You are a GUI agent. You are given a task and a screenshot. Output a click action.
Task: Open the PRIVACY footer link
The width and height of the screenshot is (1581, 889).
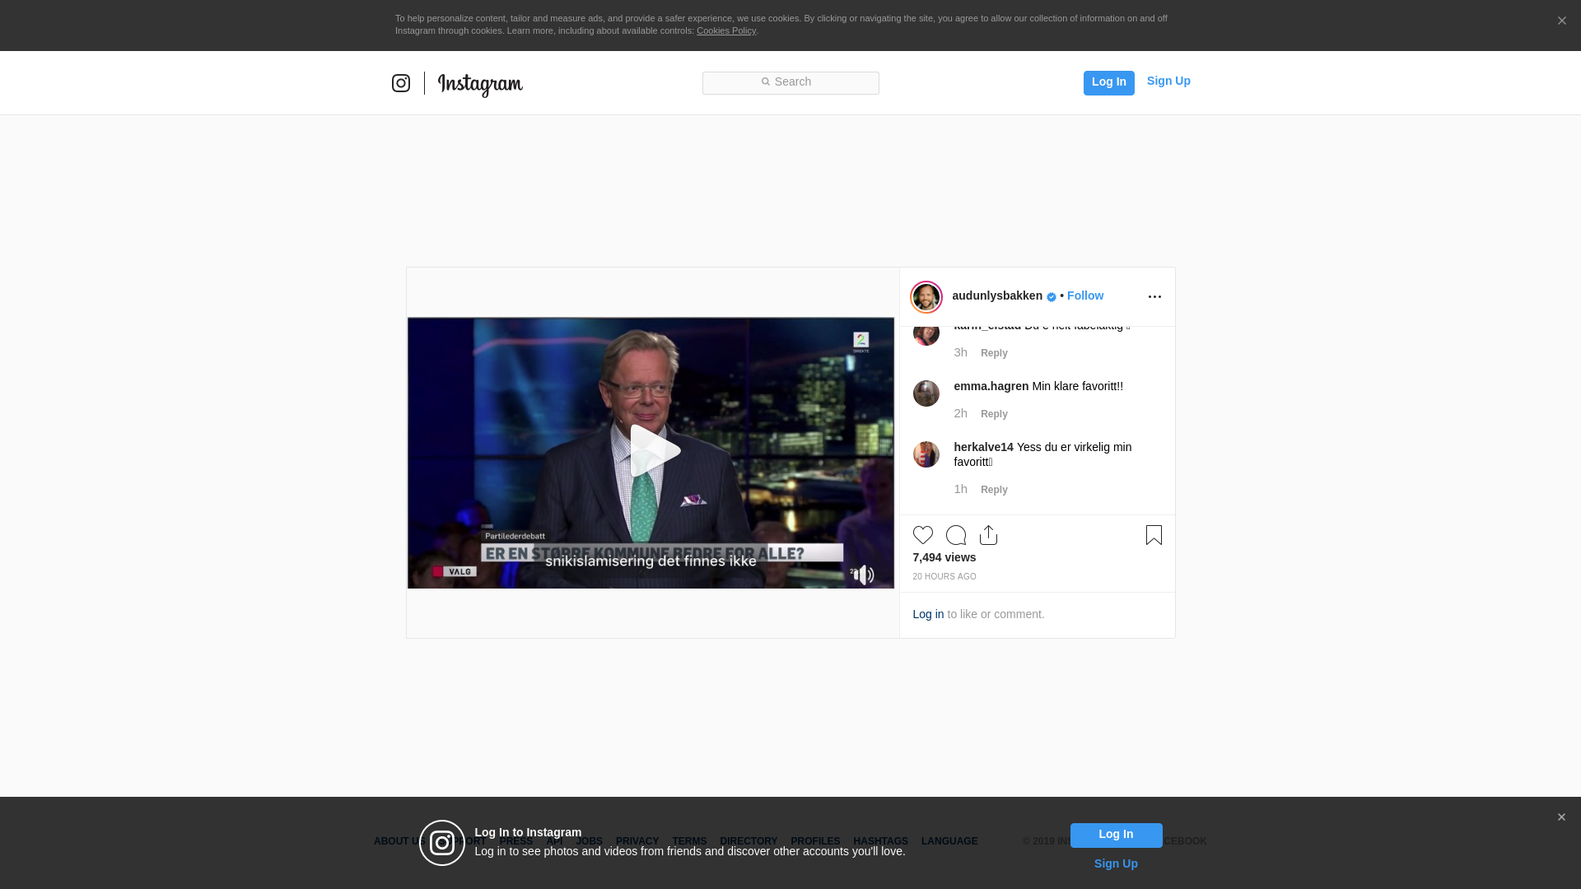(x=637, y=841)
